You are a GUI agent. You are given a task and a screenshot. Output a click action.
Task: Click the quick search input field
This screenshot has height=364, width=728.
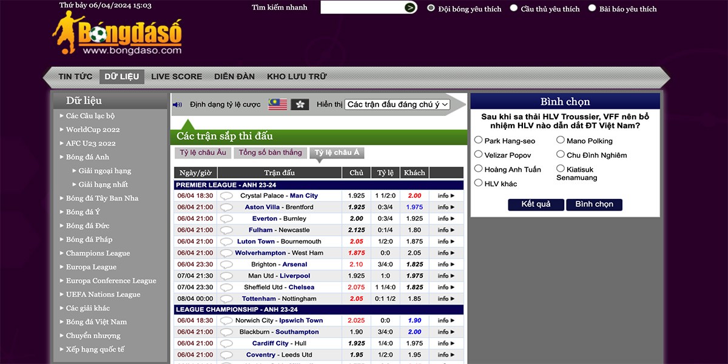point(362,8)
